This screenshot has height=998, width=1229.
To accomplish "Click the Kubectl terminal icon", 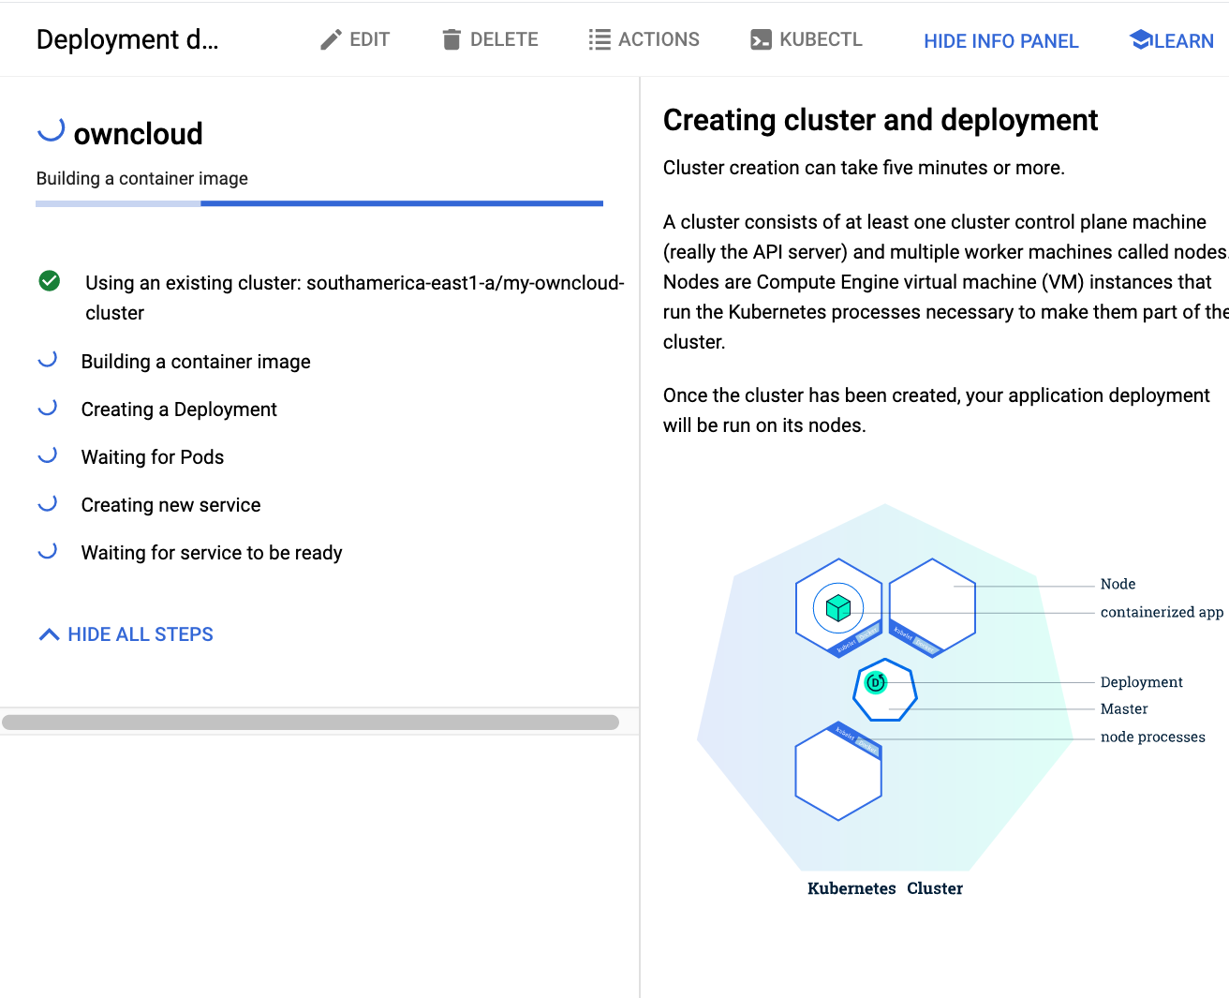I will tap(761, 39).
